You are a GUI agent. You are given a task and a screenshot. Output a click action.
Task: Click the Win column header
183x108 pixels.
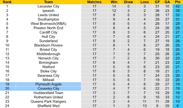(114, 2)
